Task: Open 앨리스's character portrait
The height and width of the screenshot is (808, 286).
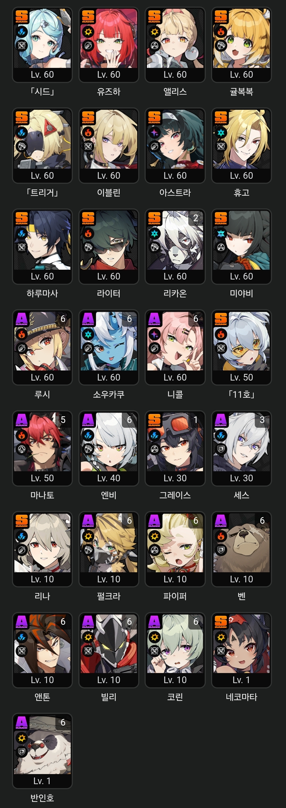Action: pos(175,38)
